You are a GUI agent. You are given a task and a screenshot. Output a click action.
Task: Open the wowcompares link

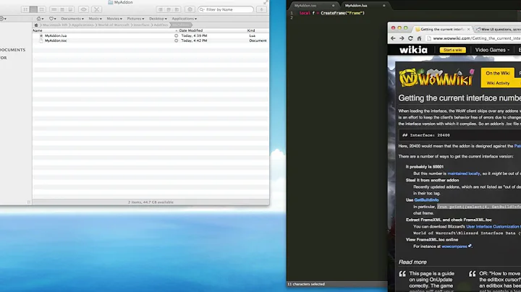(454, 246)
